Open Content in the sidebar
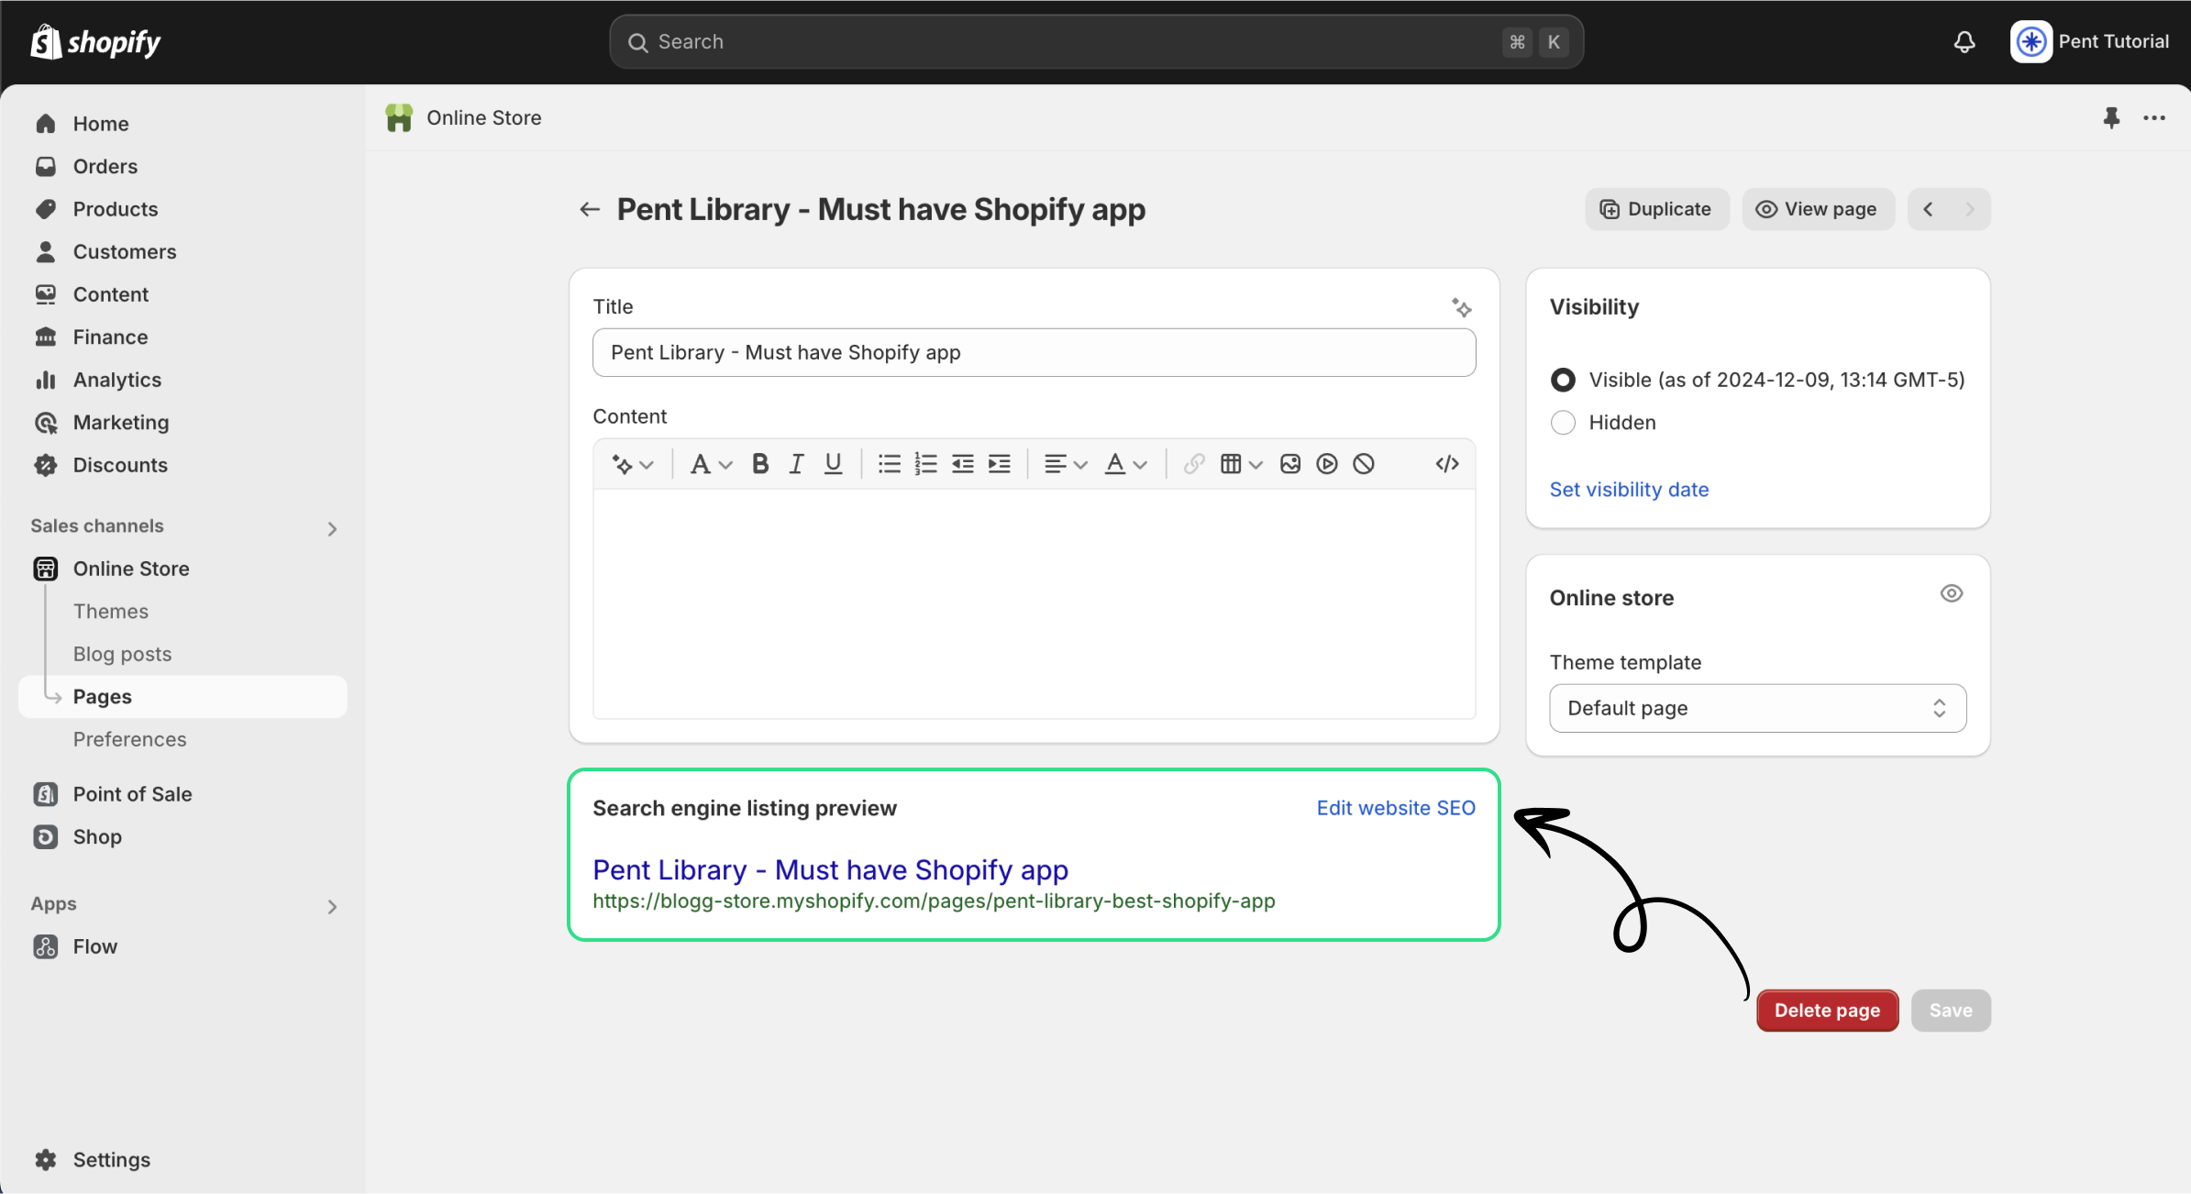The height and width of the screenshot is (1194, 2191). [183, 294]
